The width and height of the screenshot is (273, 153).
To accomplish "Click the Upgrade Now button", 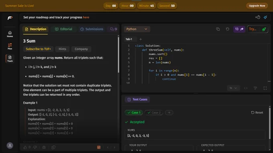I will 257,6.
